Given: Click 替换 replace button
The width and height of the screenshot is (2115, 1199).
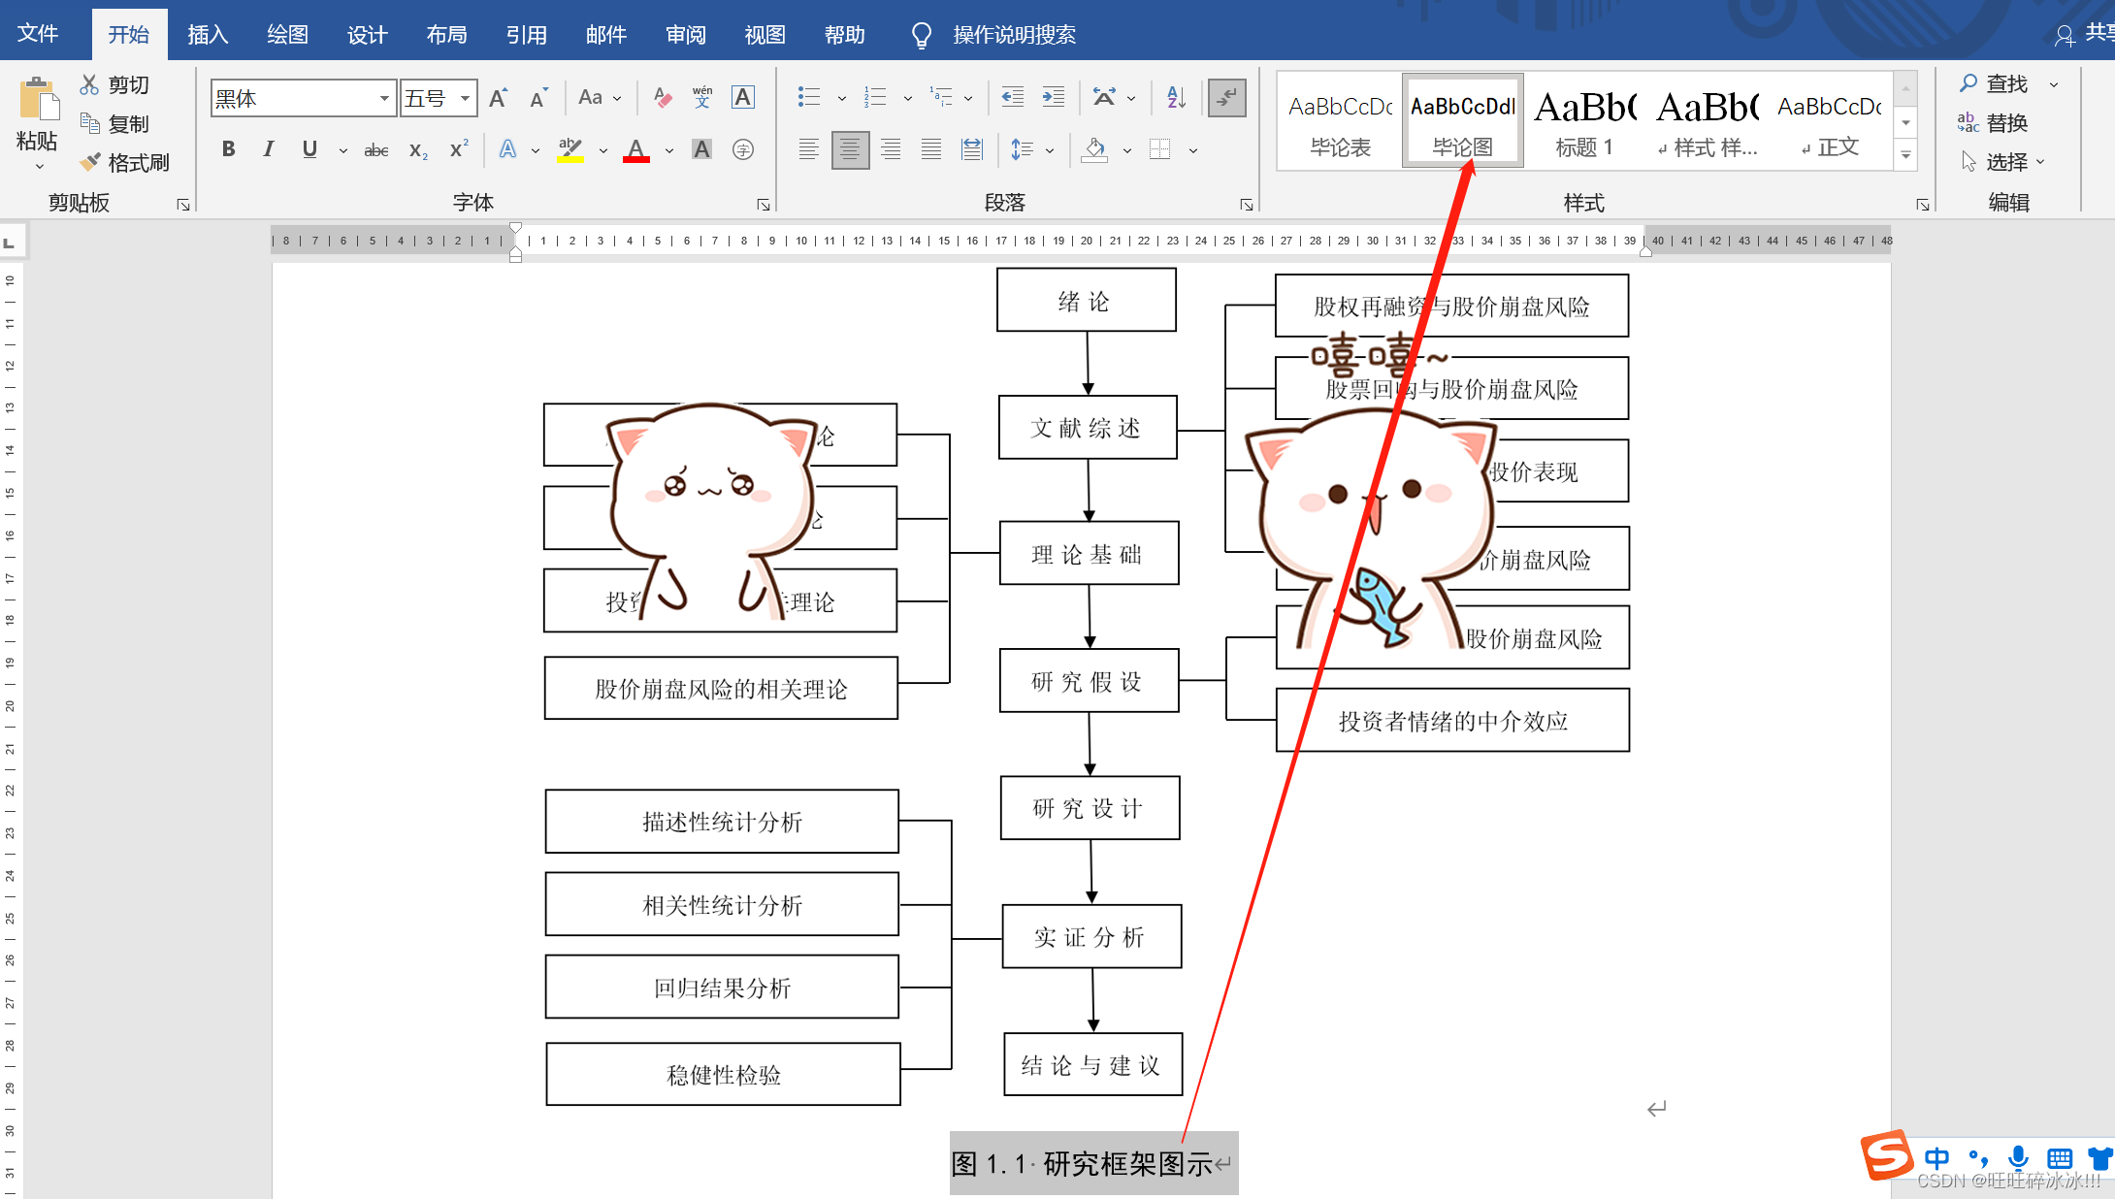Looking at the screenshot, I should pyautogui.click(x=1995, y=122).
